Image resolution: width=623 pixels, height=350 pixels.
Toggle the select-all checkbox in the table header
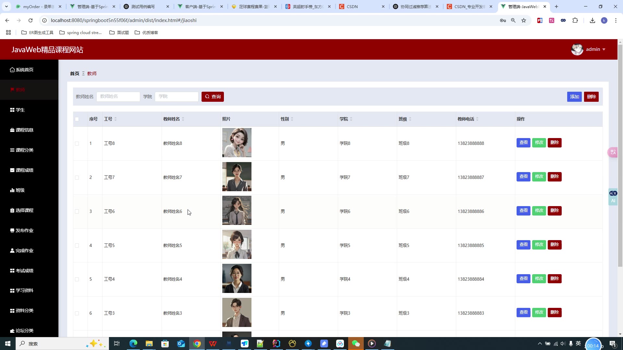coord(77,119)
